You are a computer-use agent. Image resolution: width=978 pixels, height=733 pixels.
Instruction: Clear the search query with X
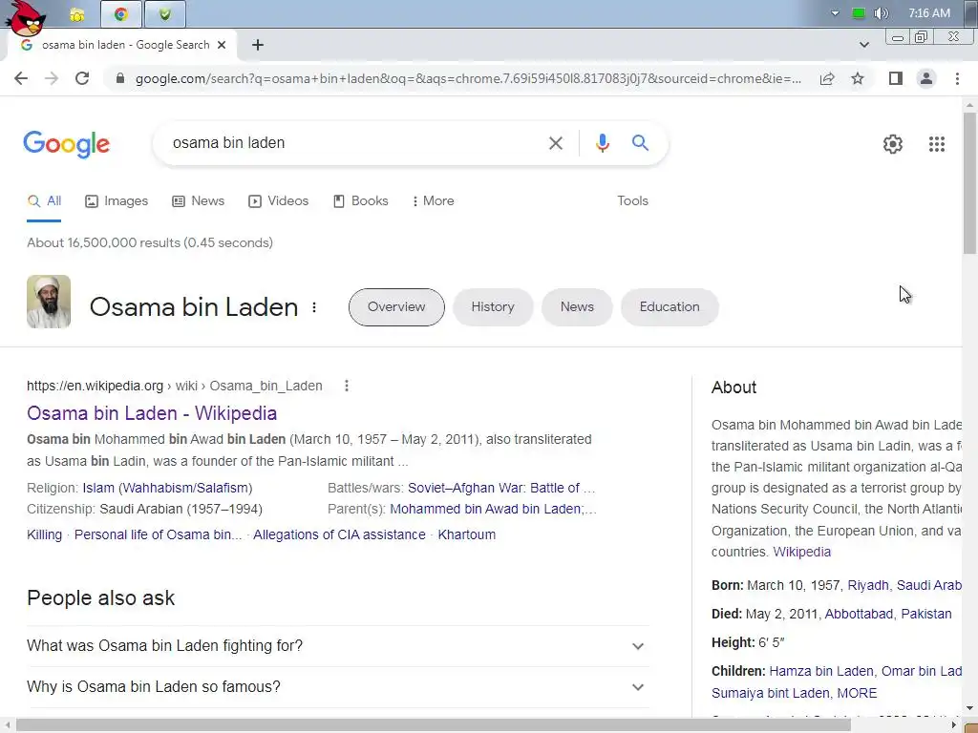556,143
